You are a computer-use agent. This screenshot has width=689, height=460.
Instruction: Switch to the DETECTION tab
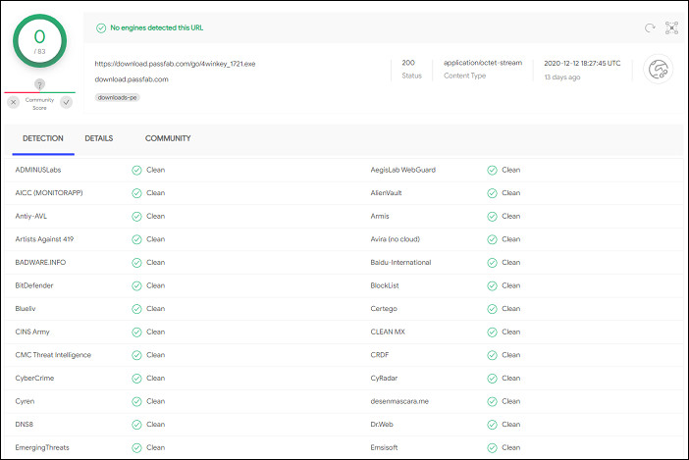[x=43, y=138]
